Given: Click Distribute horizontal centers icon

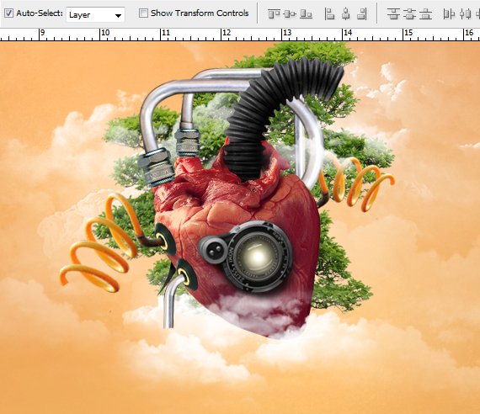Looking at the screenshot, I should 466,14.
